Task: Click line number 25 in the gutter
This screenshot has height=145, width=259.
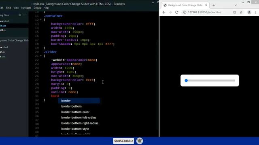Action: point(37,72)
